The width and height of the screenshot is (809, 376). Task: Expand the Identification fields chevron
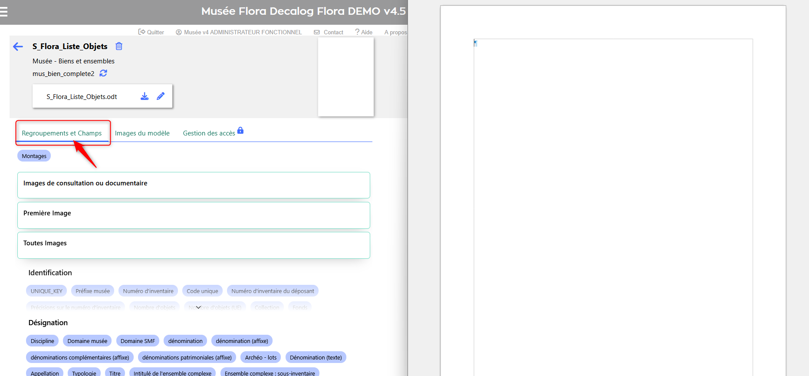[198, 307]
